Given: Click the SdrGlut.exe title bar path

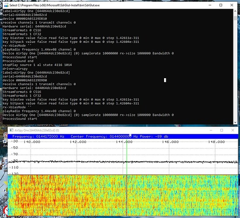Looking at the screenshot, I should [x=55, y=5].
